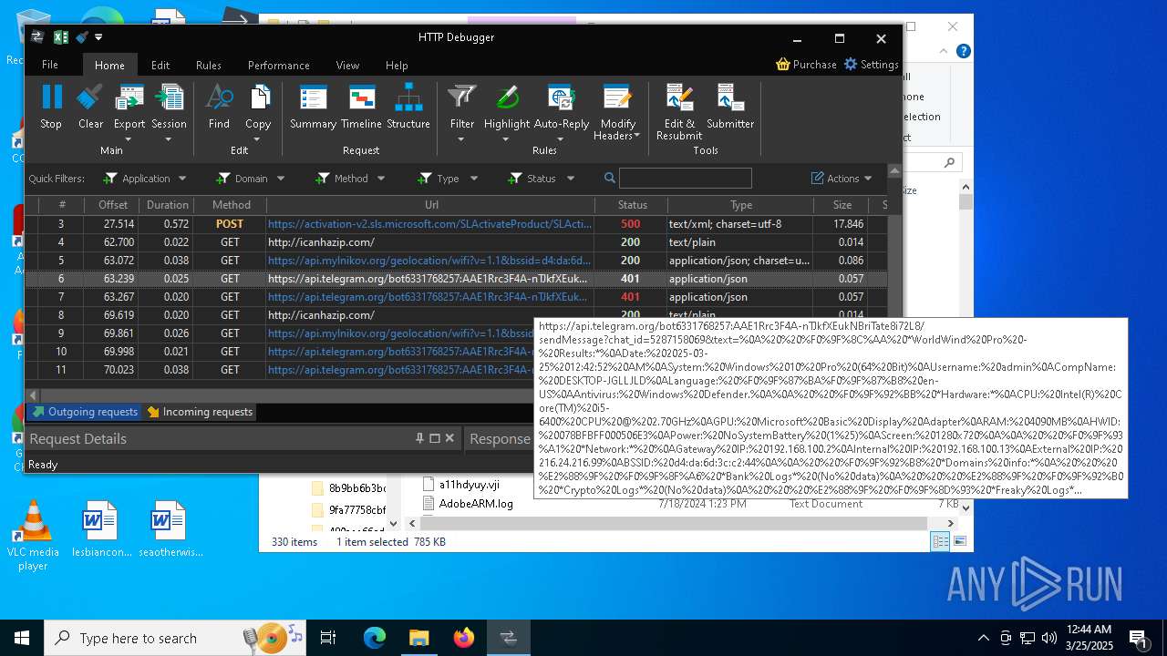
Task: Click the activation-v2.sls.microsoft.com URL row
Action: [429, 224]
